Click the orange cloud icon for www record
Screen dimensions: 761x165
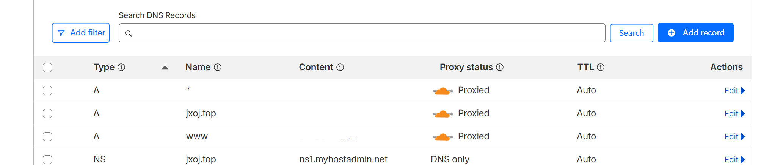click(442, 137)
